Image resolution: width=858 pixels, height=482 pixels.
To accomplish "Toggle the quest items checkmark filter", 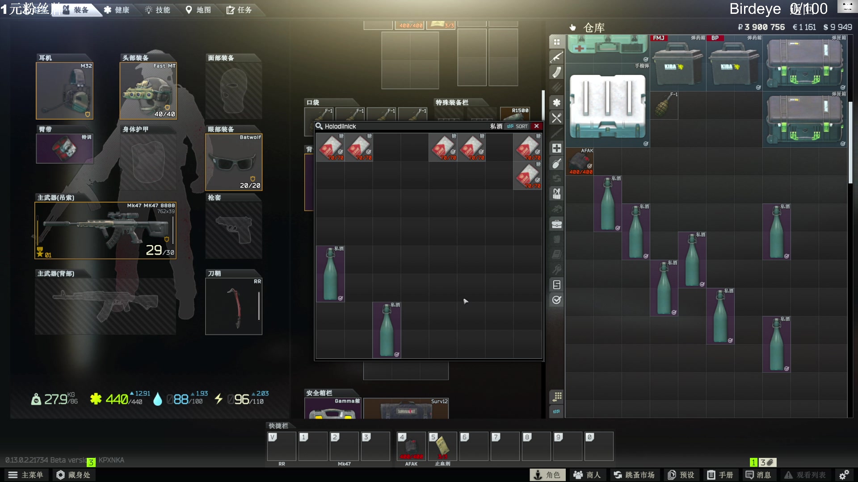I will click(x=556, y=300).
